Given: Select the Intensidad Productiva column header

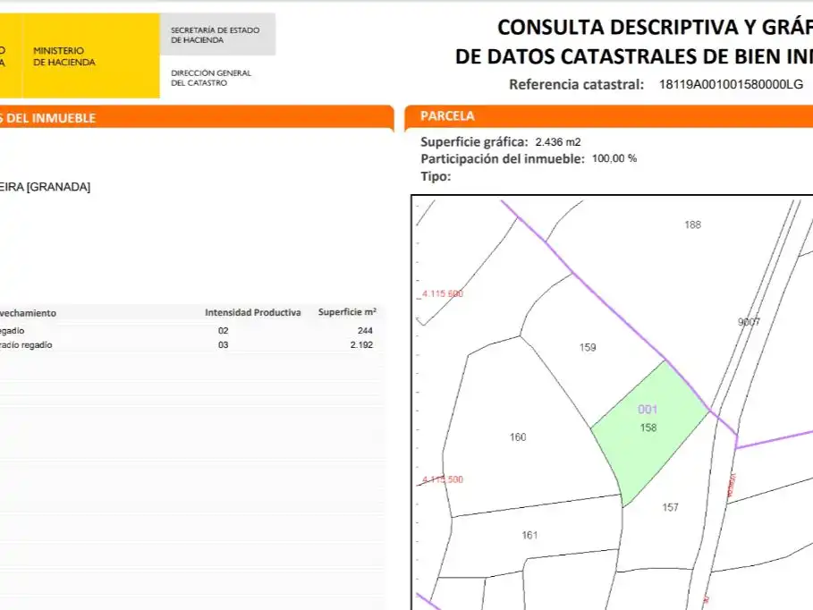Looking at the screenshot, I should click(x=253, y=312).
